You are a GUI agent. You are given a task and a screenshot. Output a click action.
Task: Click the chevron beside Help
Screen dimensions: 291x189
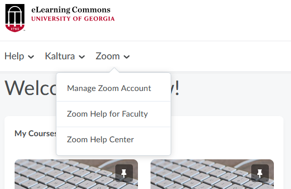click(x=31, y=57)
